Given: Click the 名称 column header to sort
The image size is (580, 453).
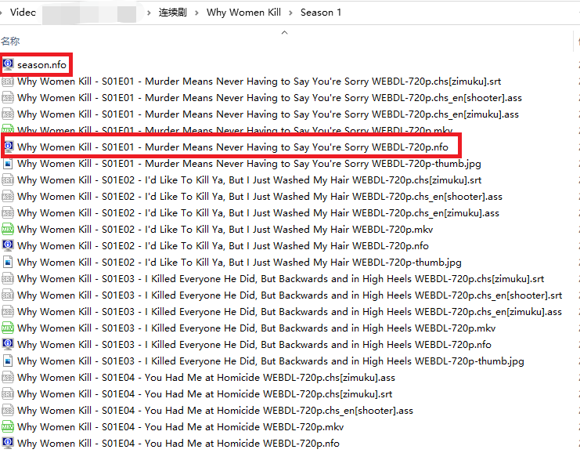Looking at the screenshot, I should point(11,41).
